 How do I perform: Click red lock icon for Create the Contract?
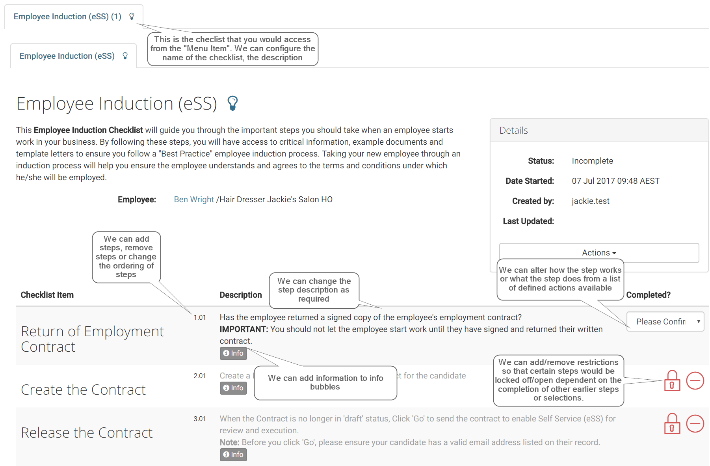pos(672,380)
